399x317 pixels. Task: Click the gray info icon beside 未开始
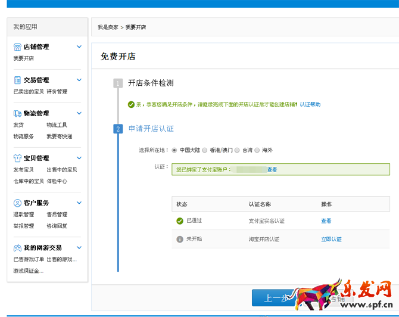click(x=180, y=239)
